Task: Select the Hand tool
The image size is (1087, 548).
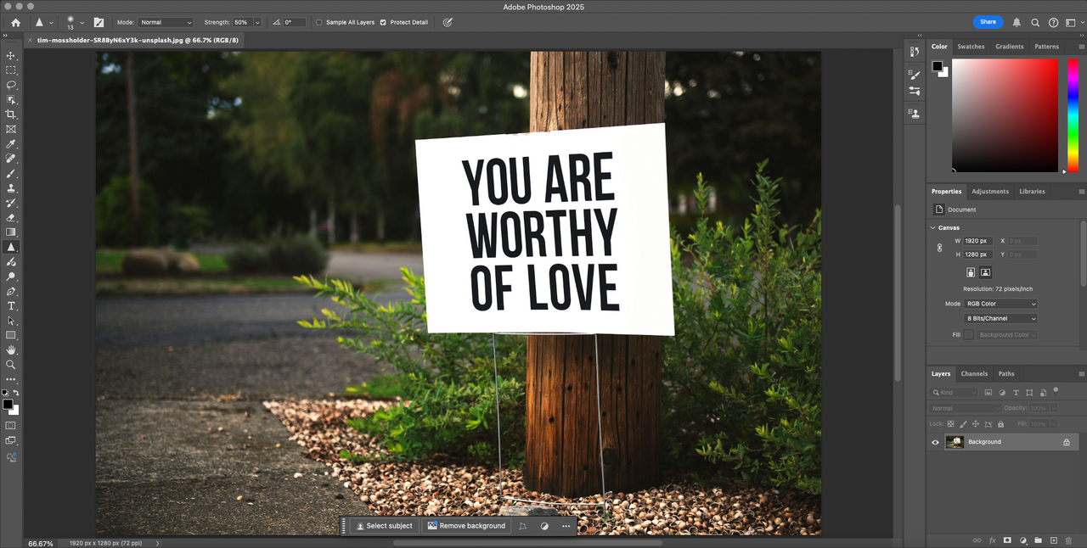Action: coord(11,349)
